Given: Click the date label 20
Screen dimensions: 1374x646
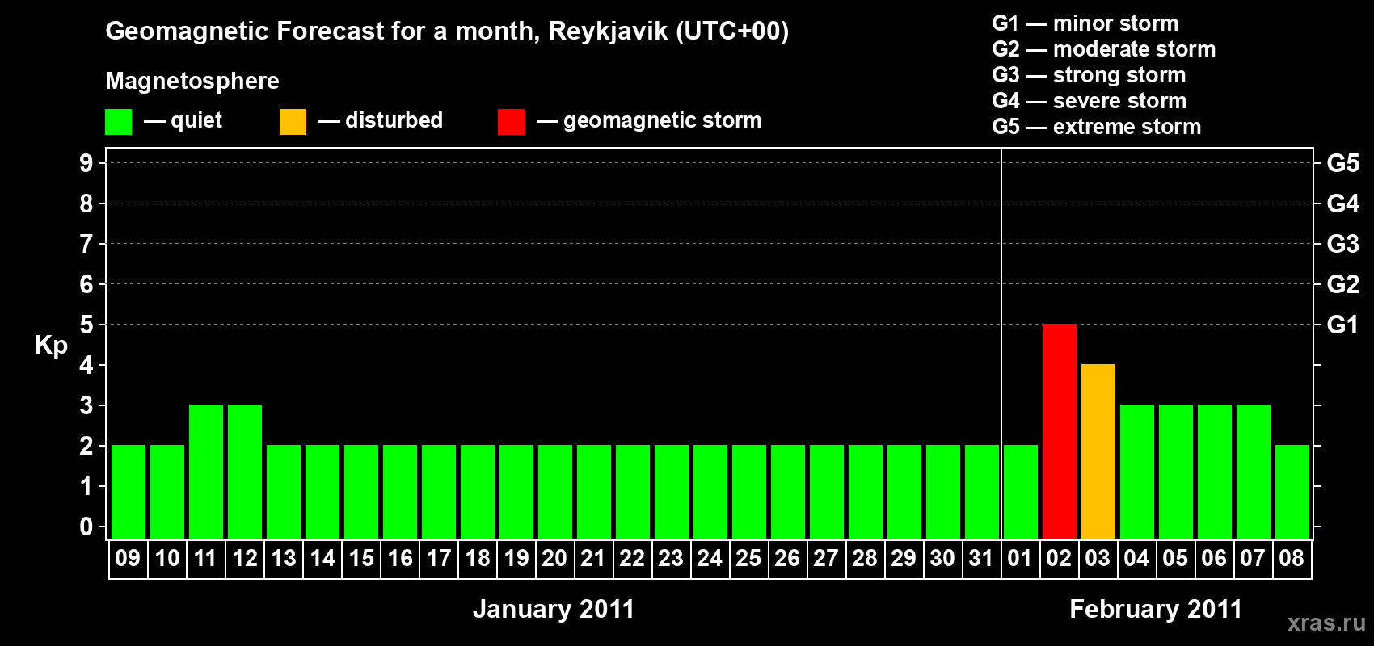Looking at the screenshot, I should (554, 558).
